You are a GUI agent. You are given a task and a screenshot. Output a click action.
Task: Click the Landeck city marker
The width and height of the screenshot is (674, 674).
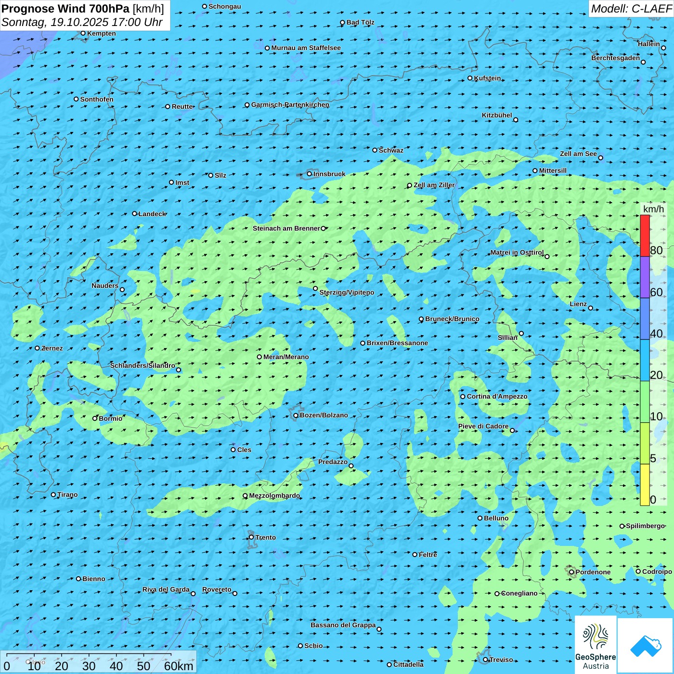(134, 214)
